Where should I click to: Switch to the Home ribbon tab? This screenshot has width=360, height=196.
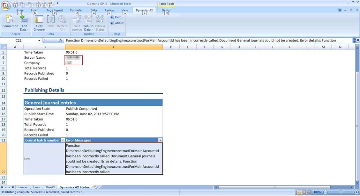19,10
